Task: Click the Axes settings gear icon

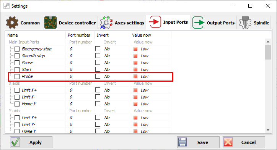Action: click(x=106, y=23)
